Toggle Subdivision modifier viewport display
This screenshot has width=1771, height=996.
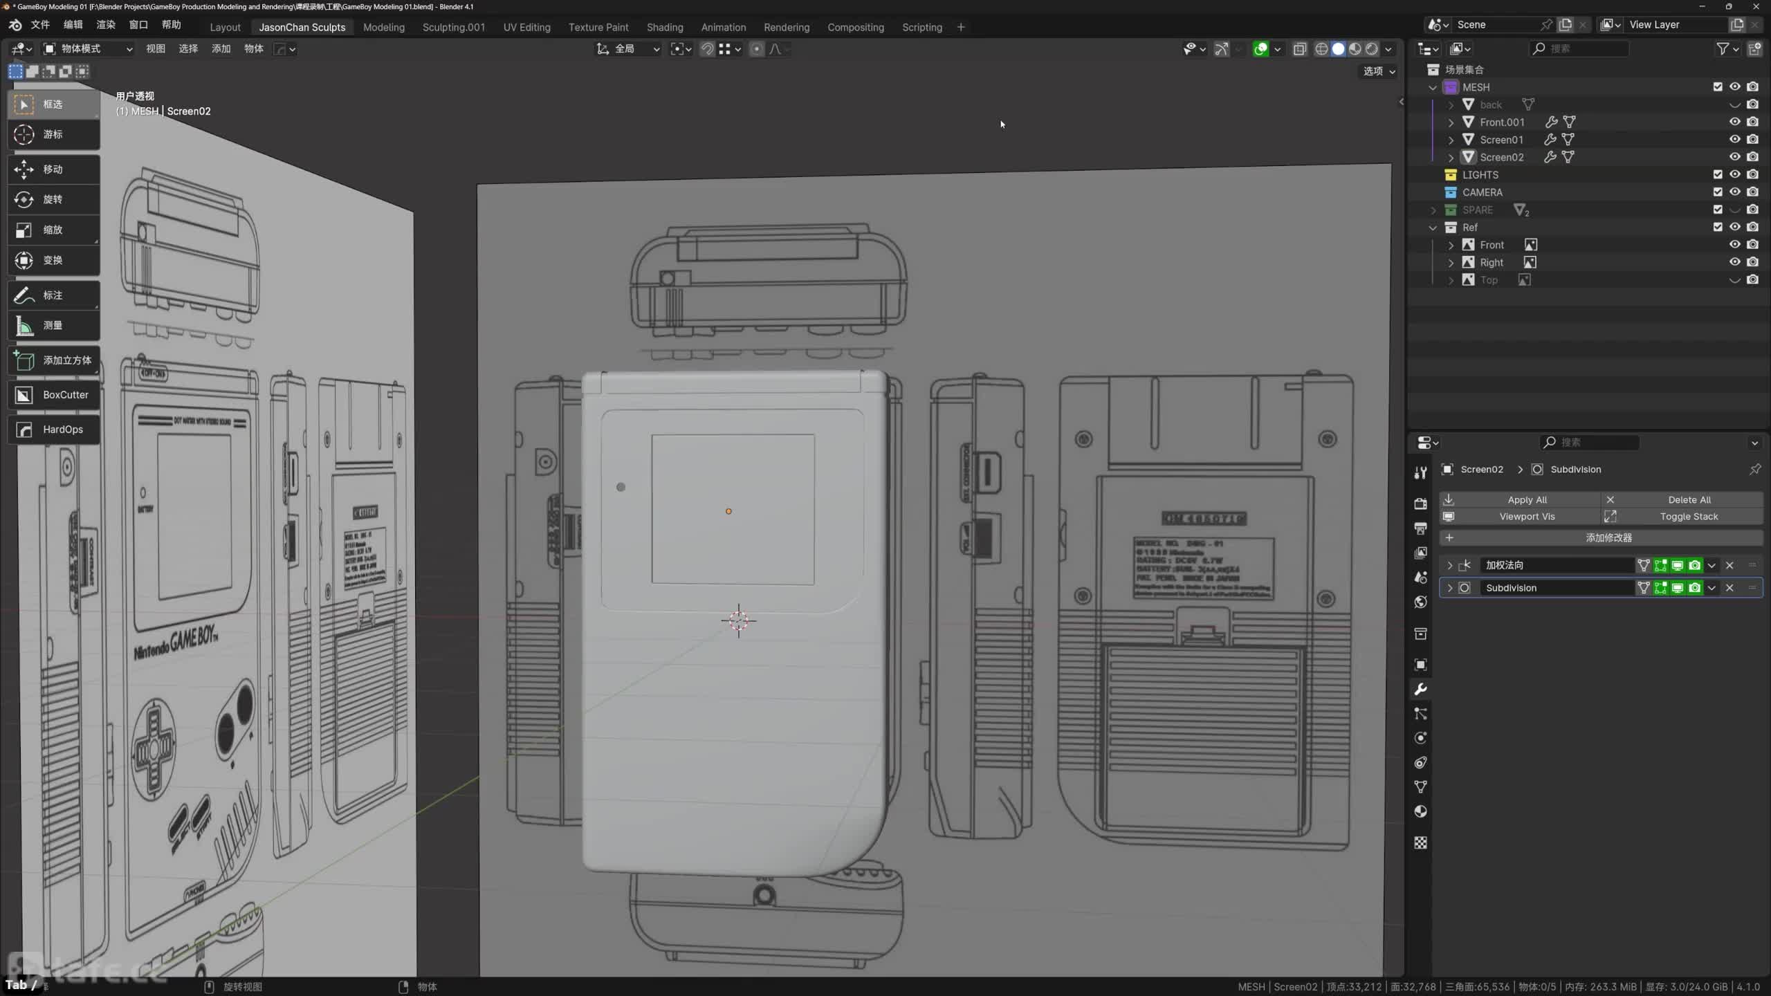[x=1678, y=588]
